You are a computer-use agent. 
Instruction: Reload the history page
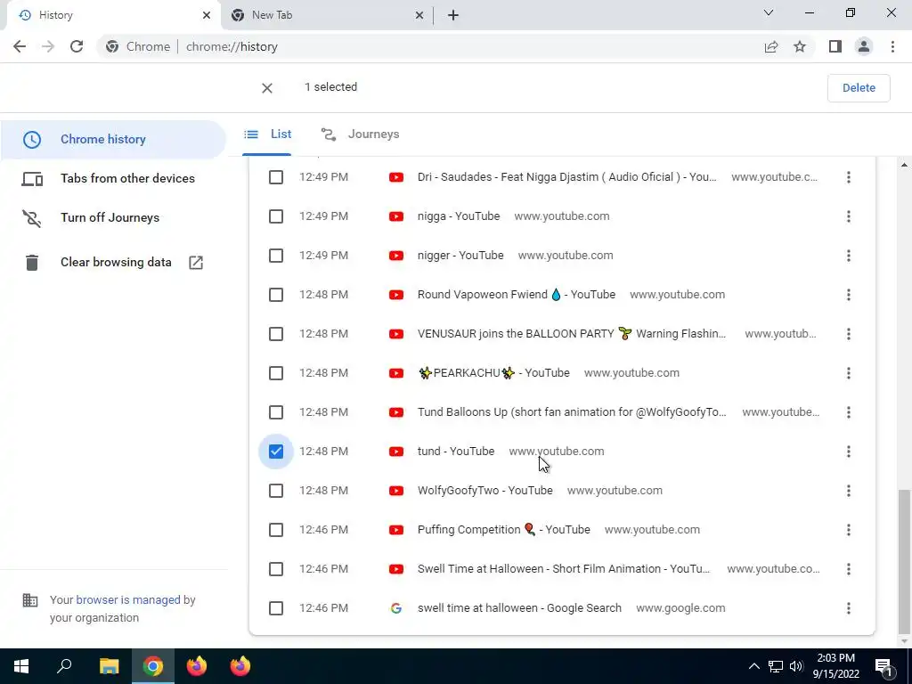tap(77, 46)
